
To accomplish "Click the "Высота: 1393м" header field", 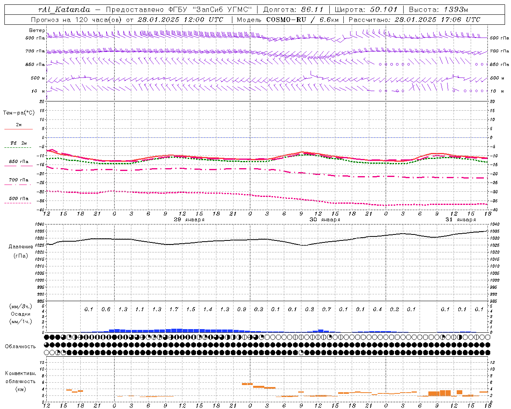I will [439, 10].
